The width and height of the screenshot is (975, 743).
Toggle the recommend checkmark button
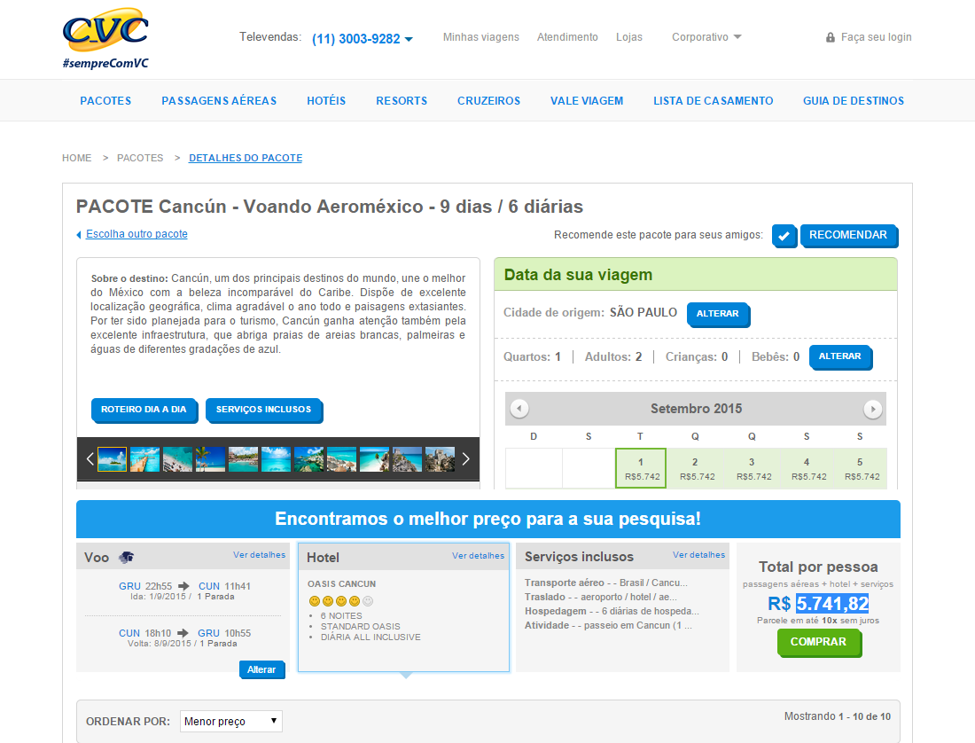click(784, 236)
